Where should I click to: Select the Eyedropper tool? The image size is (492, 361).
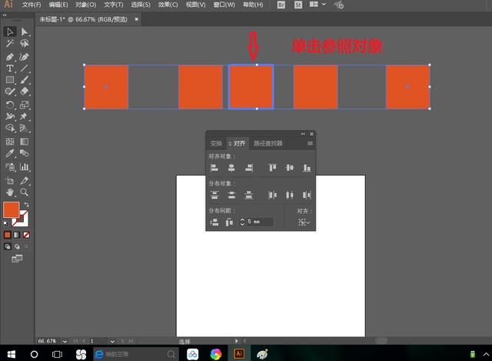[10, 153]
